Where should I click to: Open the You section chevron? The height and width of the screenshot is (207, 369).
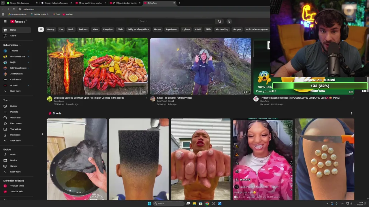point(10,100)
